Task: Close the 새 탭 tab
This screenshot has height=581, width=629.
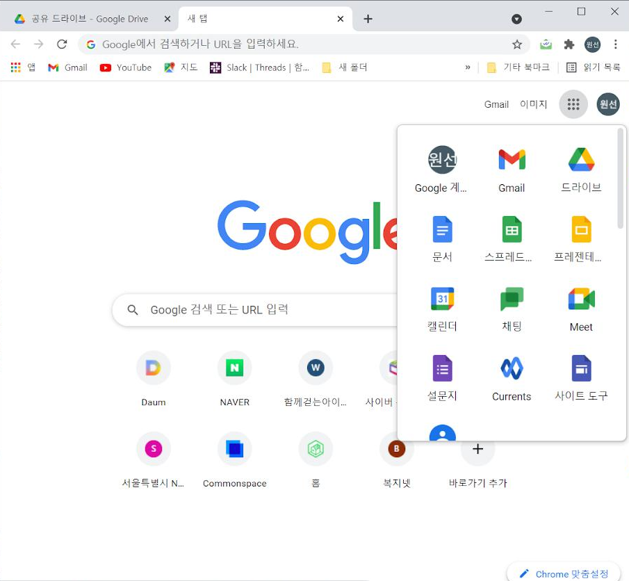Action: point(340,19)
